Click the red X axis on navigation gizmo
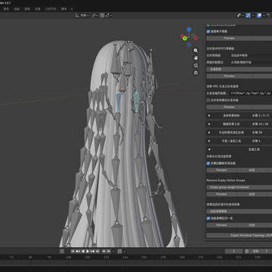Image resolution: width=272 pixels, height=272 pixels. 182,36
